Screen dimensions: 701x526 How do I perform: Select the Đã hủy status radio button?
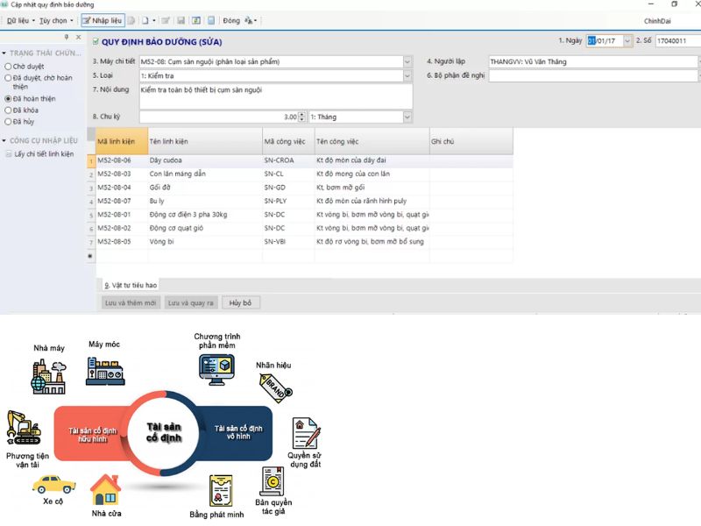click(9, 122)
